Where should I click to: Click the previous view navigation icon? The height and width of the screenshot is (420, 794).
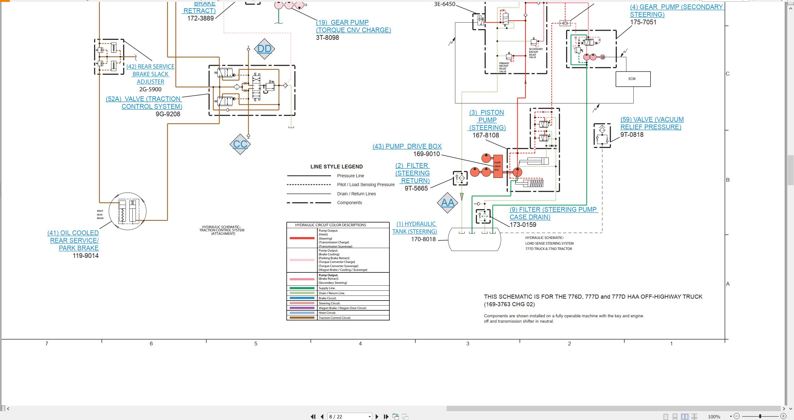tap(396, 417)
